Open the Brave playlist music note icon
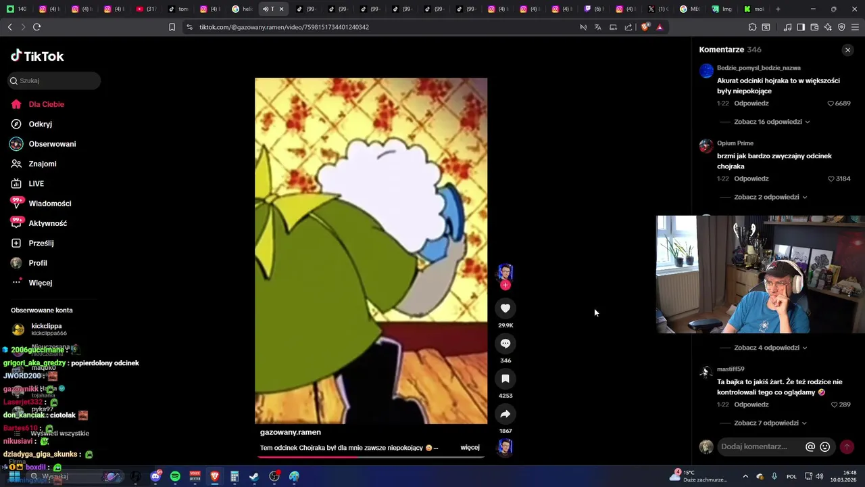 787,27
